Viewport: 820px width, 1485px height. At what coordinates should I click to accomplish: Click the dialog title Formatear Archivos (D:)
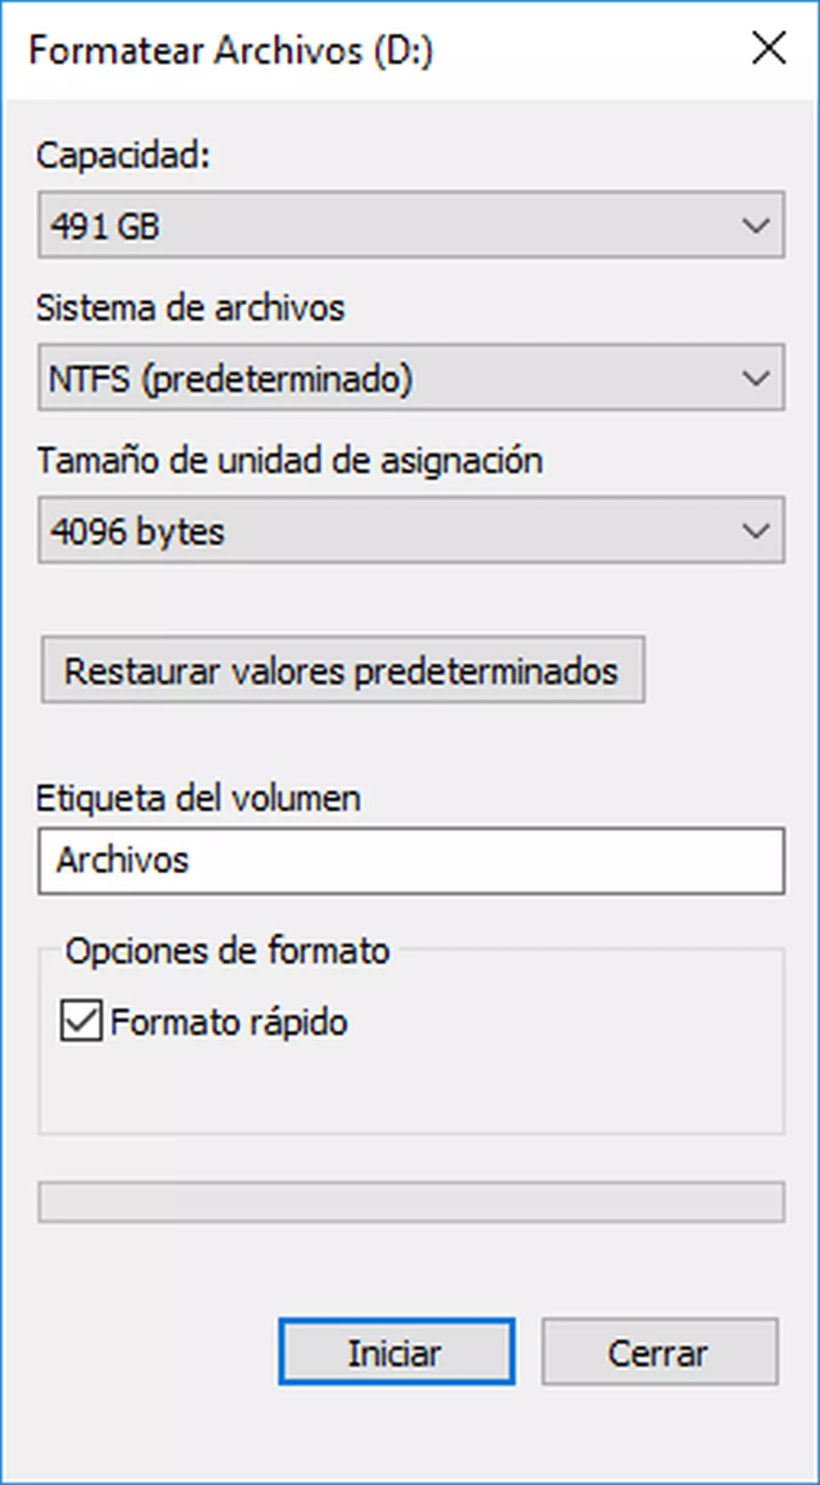[x=232, y=49]
